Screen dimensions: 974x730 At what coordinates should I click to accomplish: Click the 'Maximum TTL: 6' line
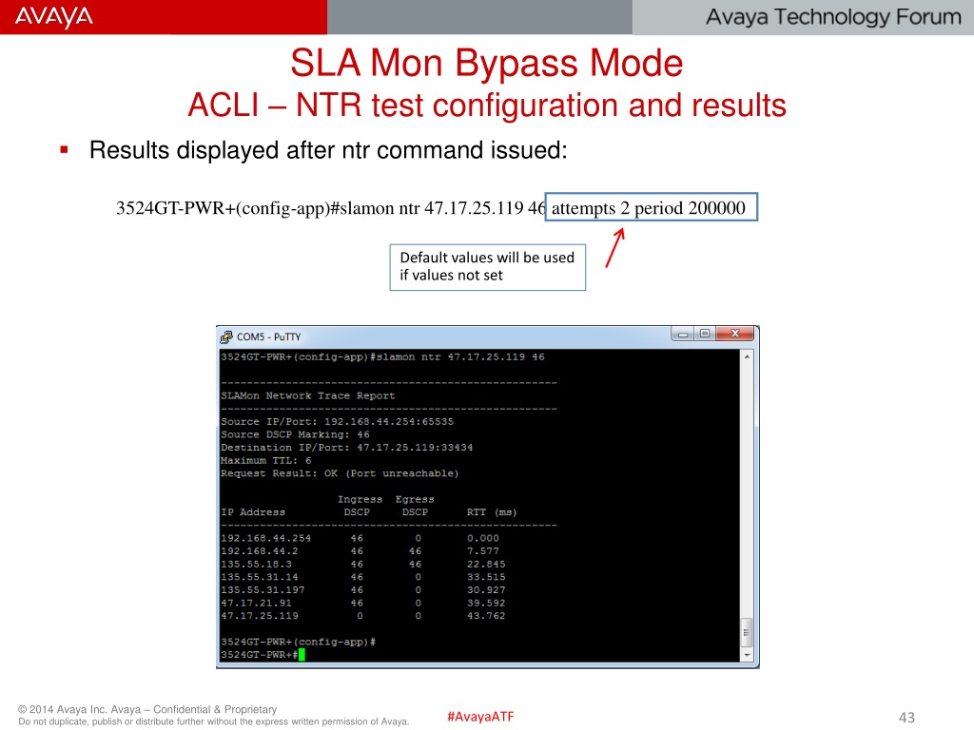coord(266,461)
